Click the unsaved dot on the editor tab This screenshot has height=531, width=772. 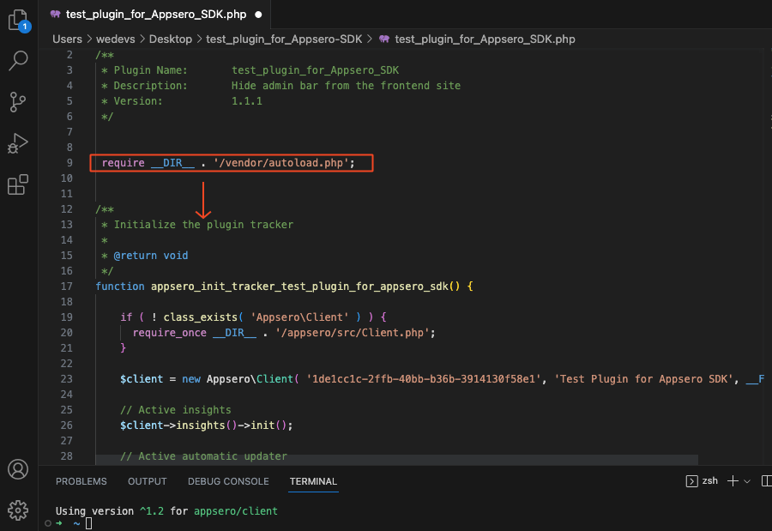coord(258,15)
